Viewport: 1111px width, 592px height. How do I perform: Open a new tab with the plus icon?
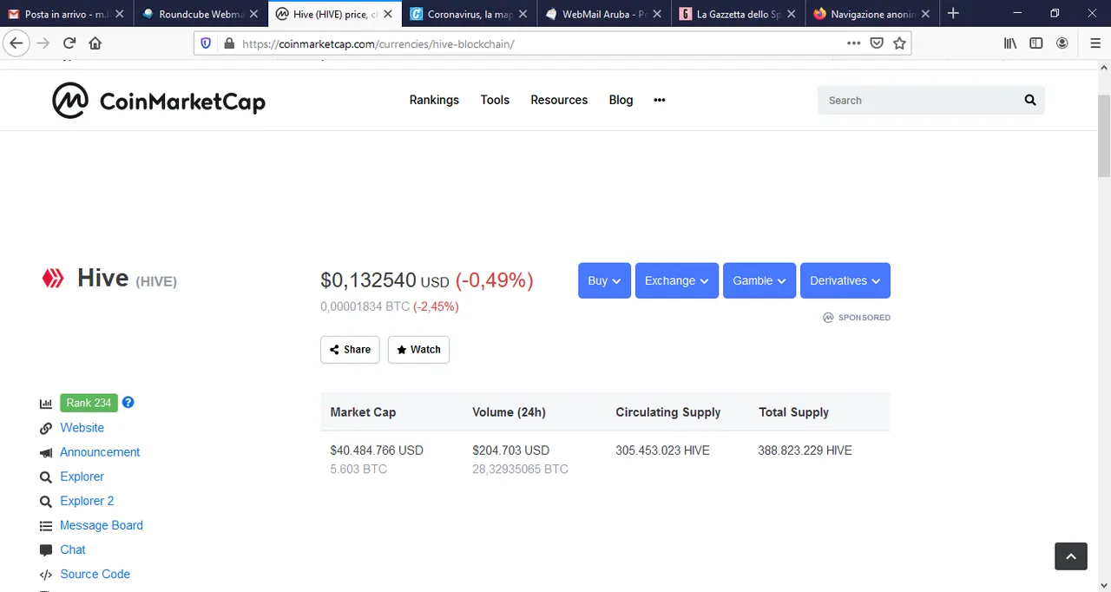(x=953, y=13)
